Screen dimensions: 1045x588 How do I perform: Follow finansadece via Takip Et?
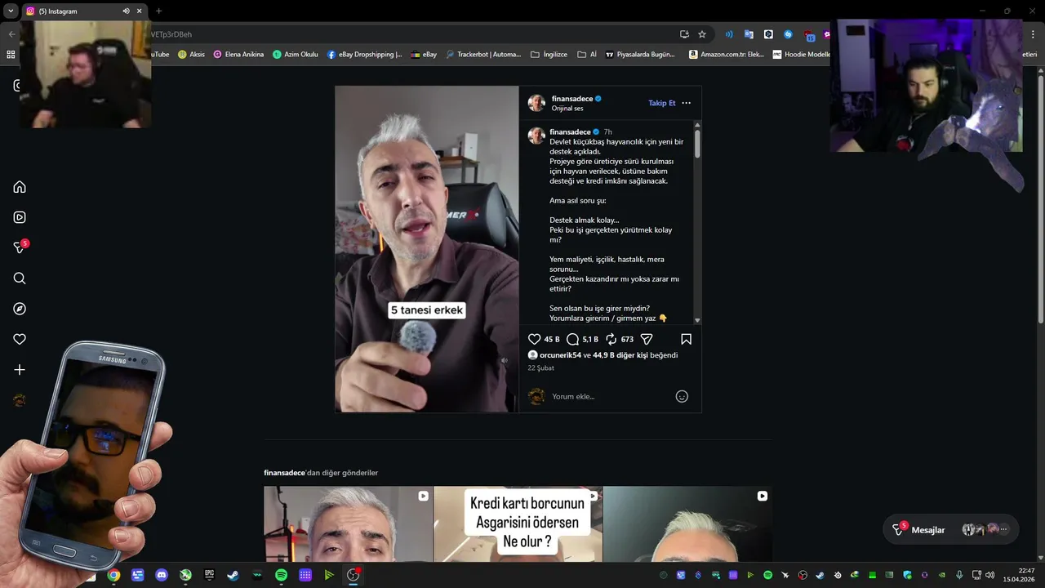coord(662,103)
